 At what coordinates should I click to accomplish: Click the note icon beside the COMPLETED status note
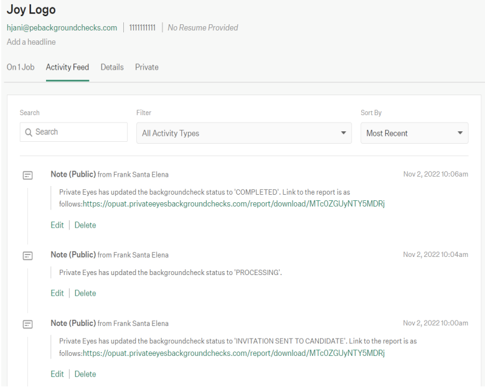pos(27,175)
